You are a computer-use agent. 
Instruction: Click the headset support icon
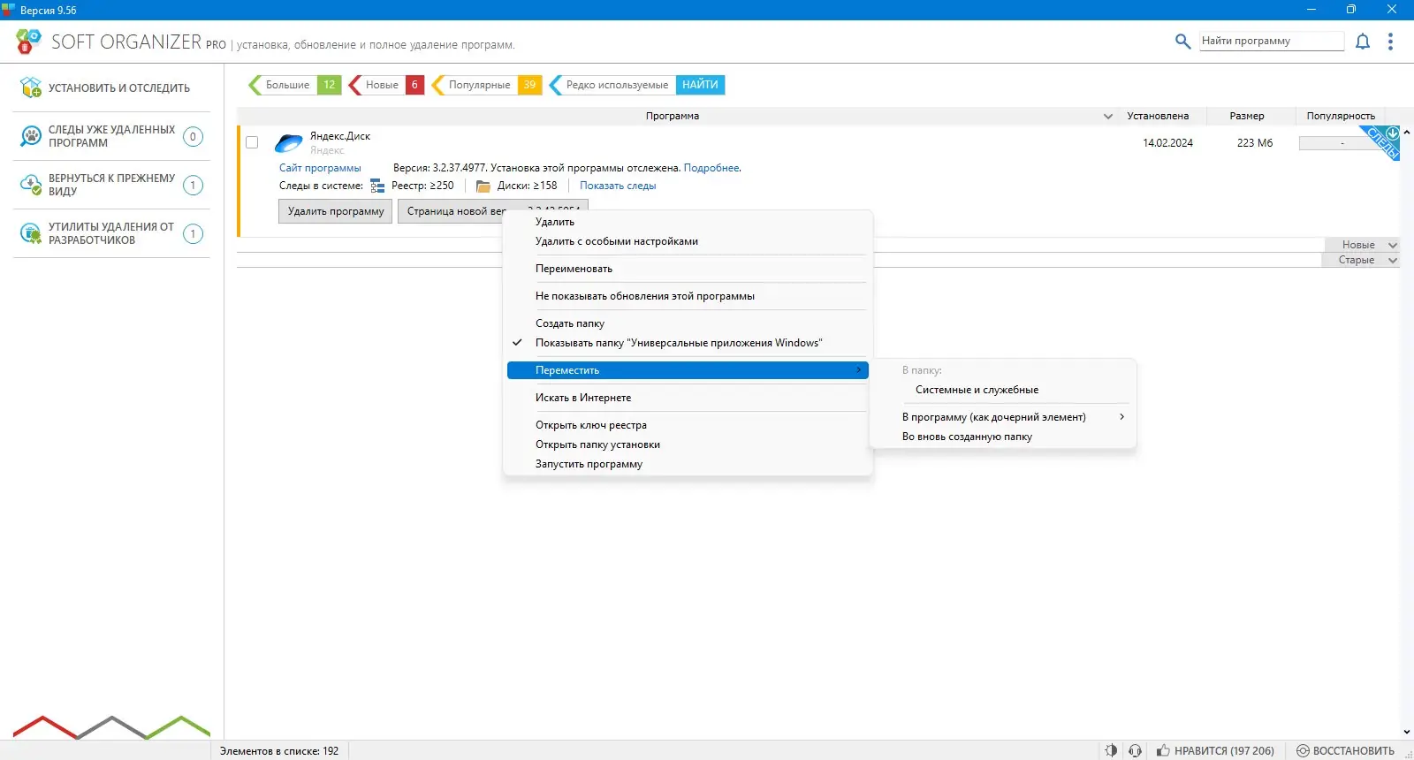1136,750
